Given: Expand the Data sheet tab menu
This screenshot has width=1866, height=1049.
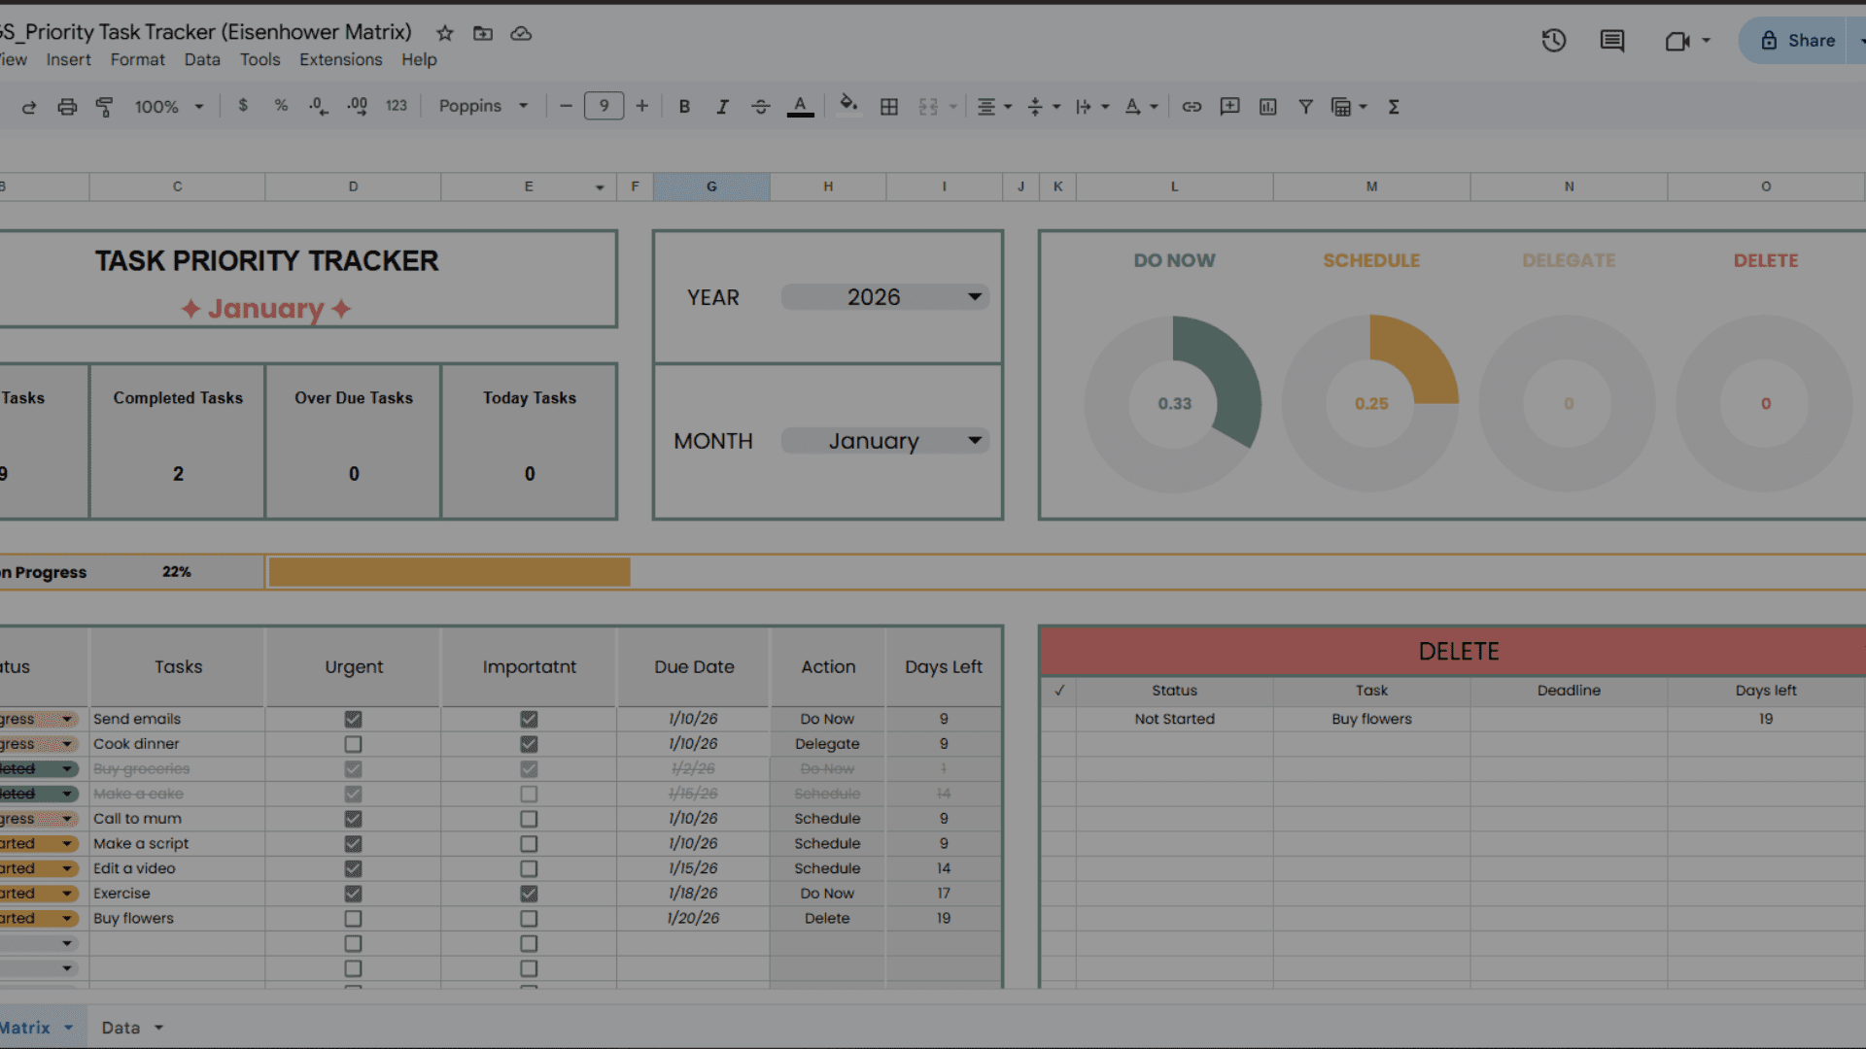Looking at the screenshot, I should coord(158,1028).
